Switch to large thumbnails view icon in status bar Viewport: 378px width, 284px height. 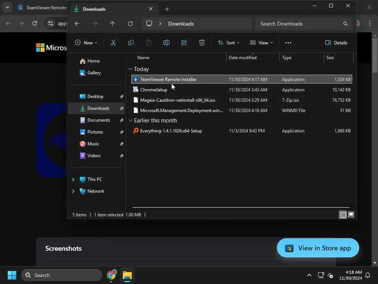(351, 215)
